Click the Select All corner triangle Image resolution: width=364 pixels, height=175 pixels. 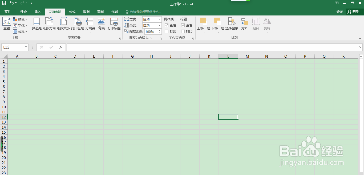5,56
